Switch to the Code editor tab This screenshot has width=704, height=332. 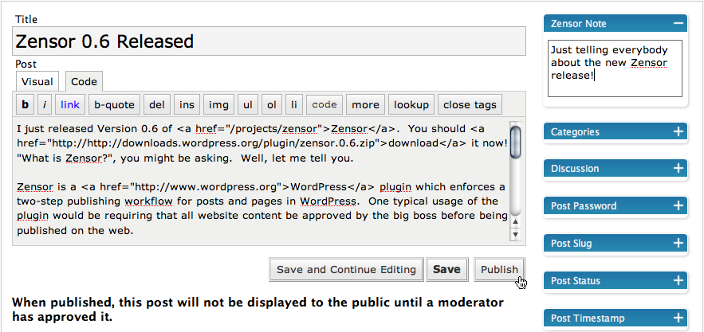pyautogui.click(x=84, y=82)
